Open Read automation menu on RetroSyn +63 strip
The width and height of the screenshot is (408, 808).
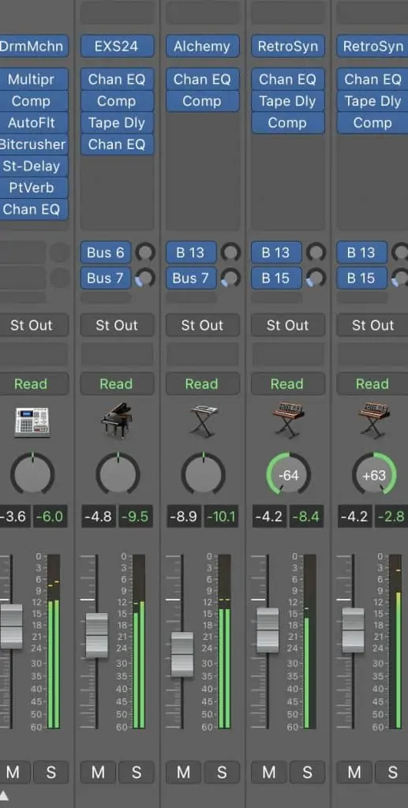tap(372, 384)
